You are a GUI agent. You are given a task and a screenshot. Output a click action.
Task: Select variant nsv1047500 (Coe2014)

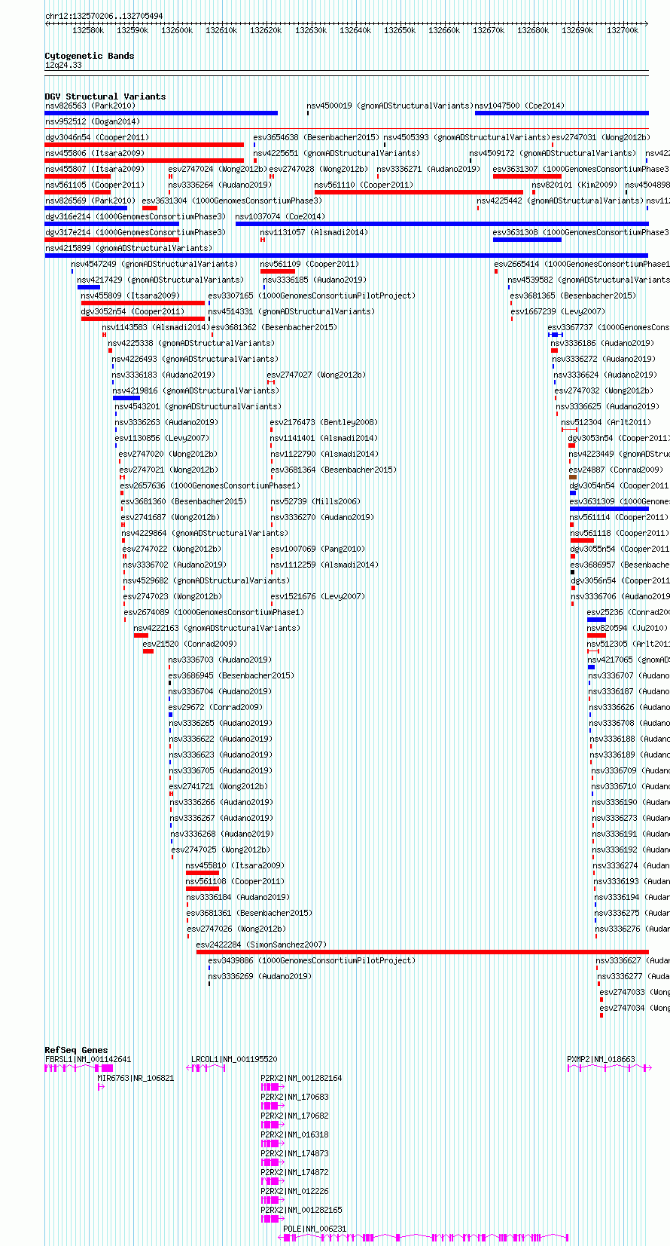tap(519, 106)
